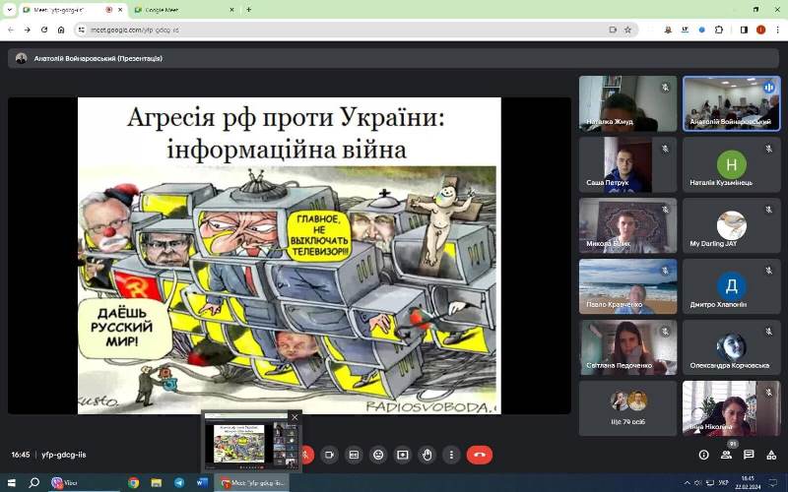Image resolution: width=788 pixels, height=492 pixels.
Task: Open the Chrome profile avatar
Action: click(x=760, y=31)
